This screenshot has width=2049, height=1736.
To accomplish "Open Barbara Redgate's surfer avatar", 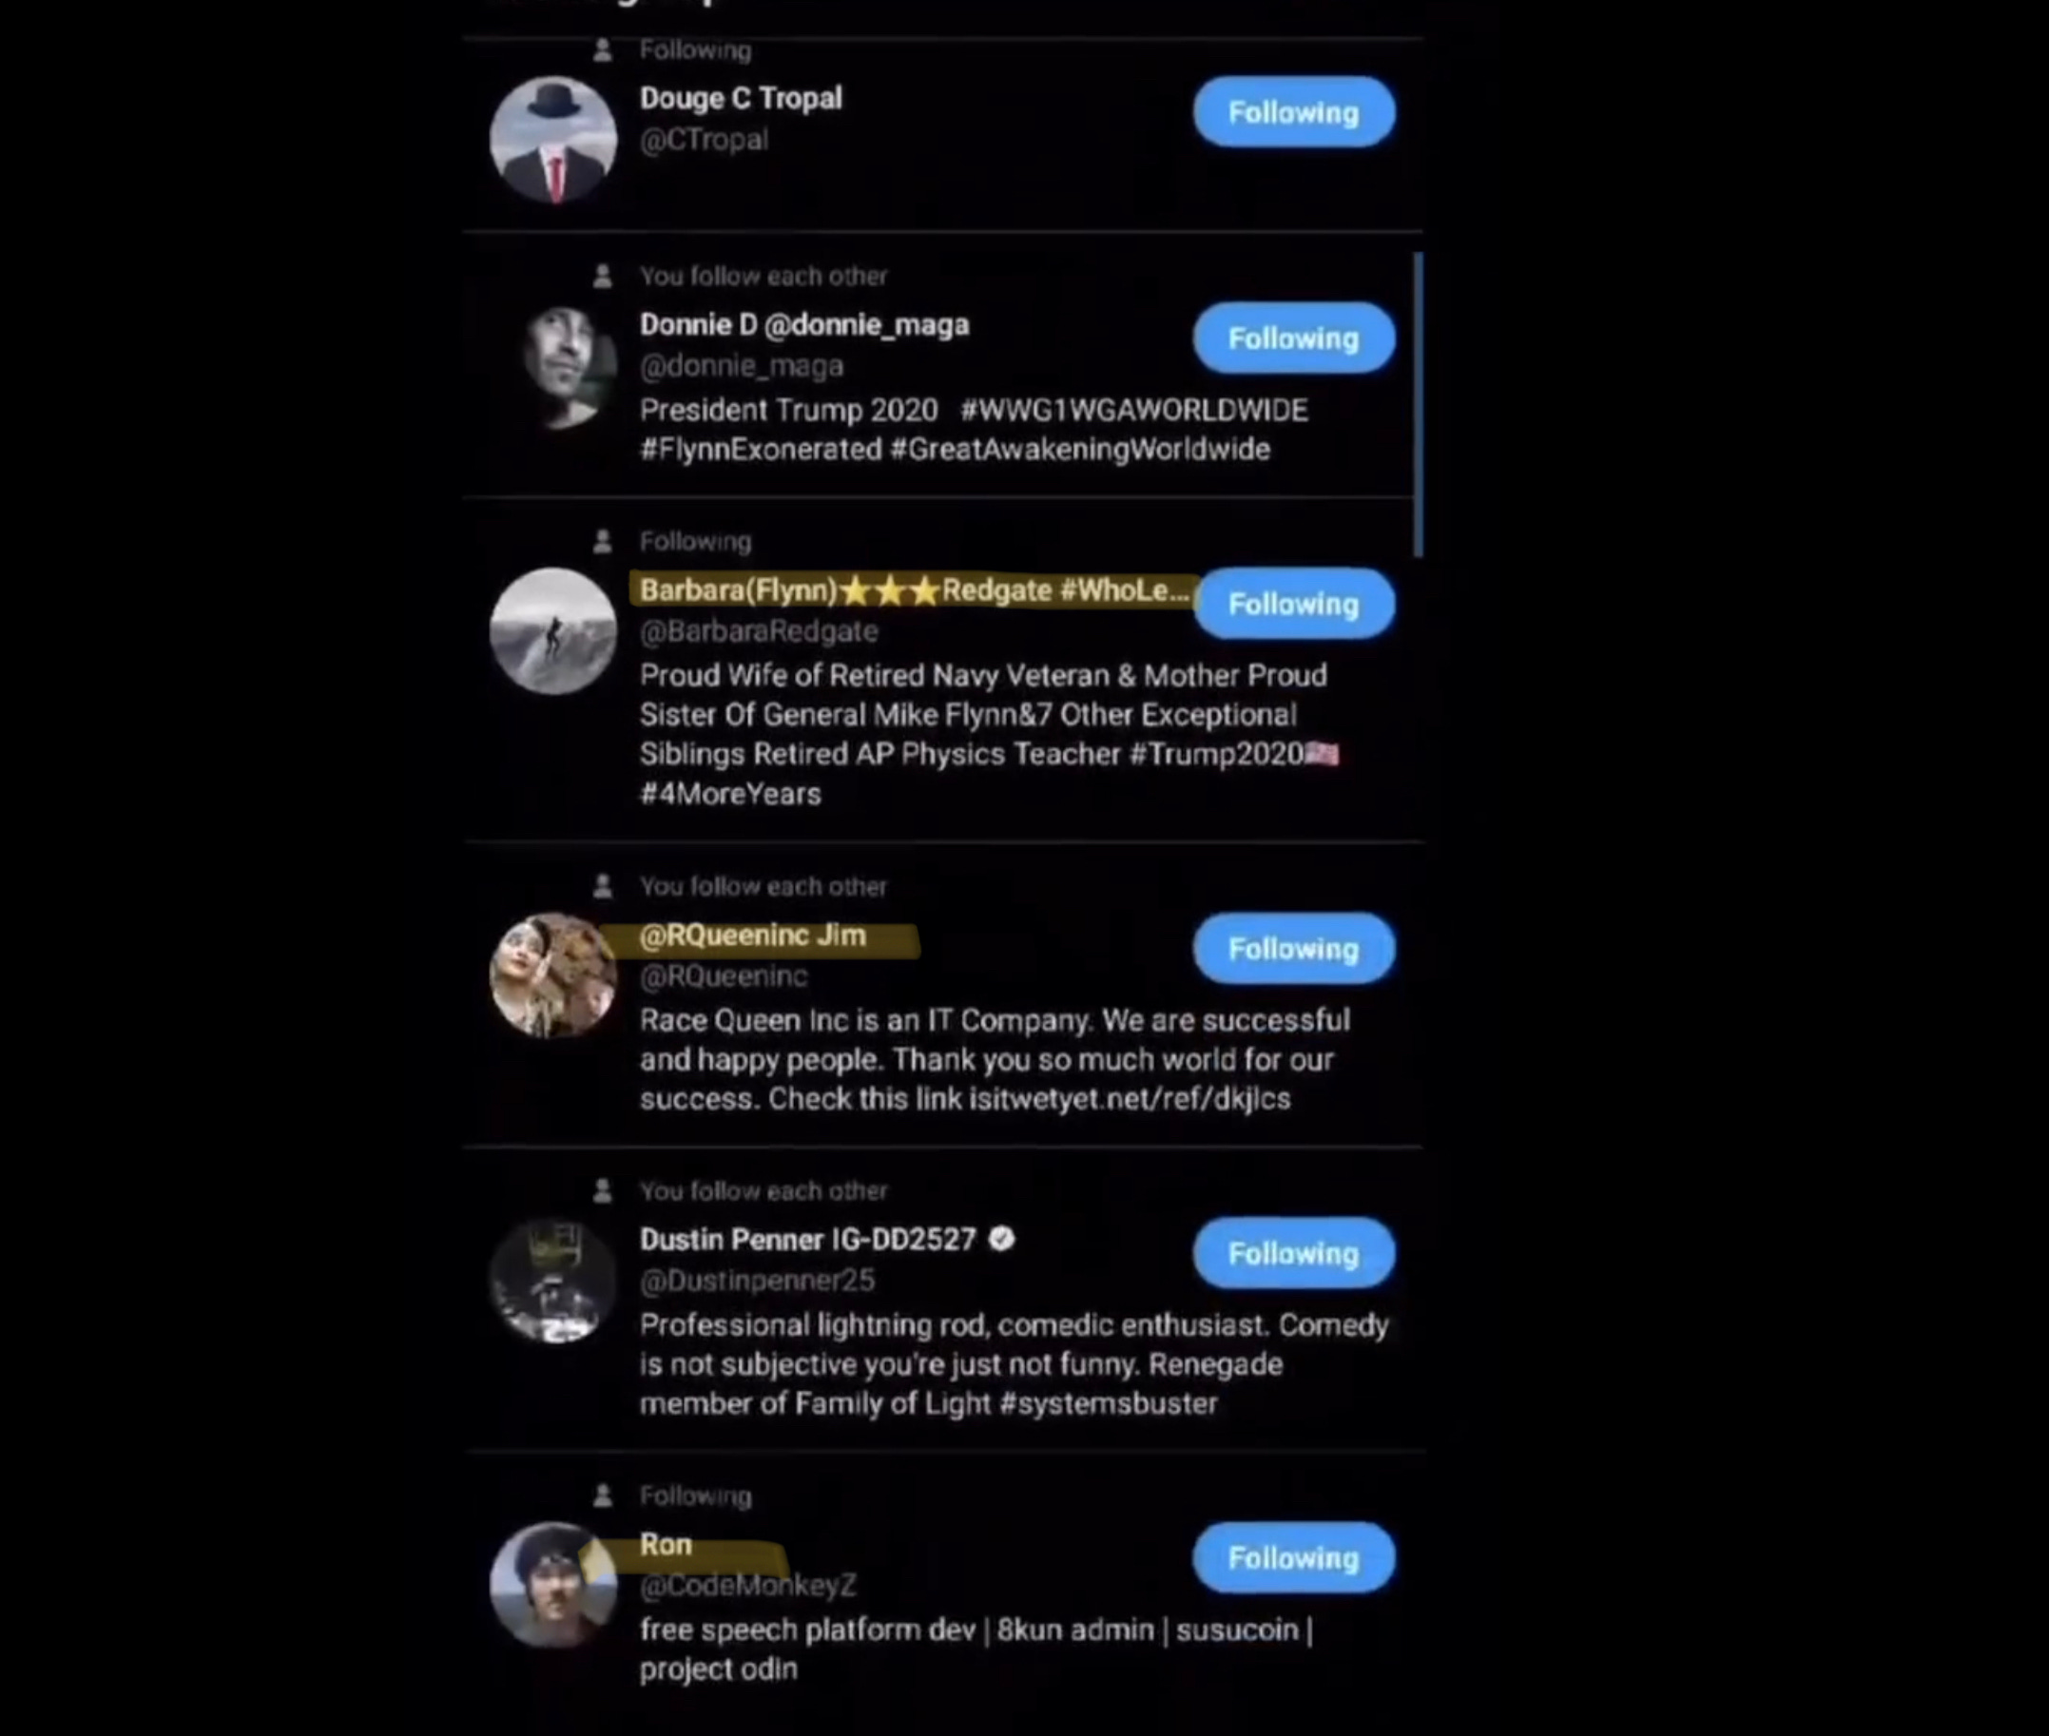I will point(553,631).
